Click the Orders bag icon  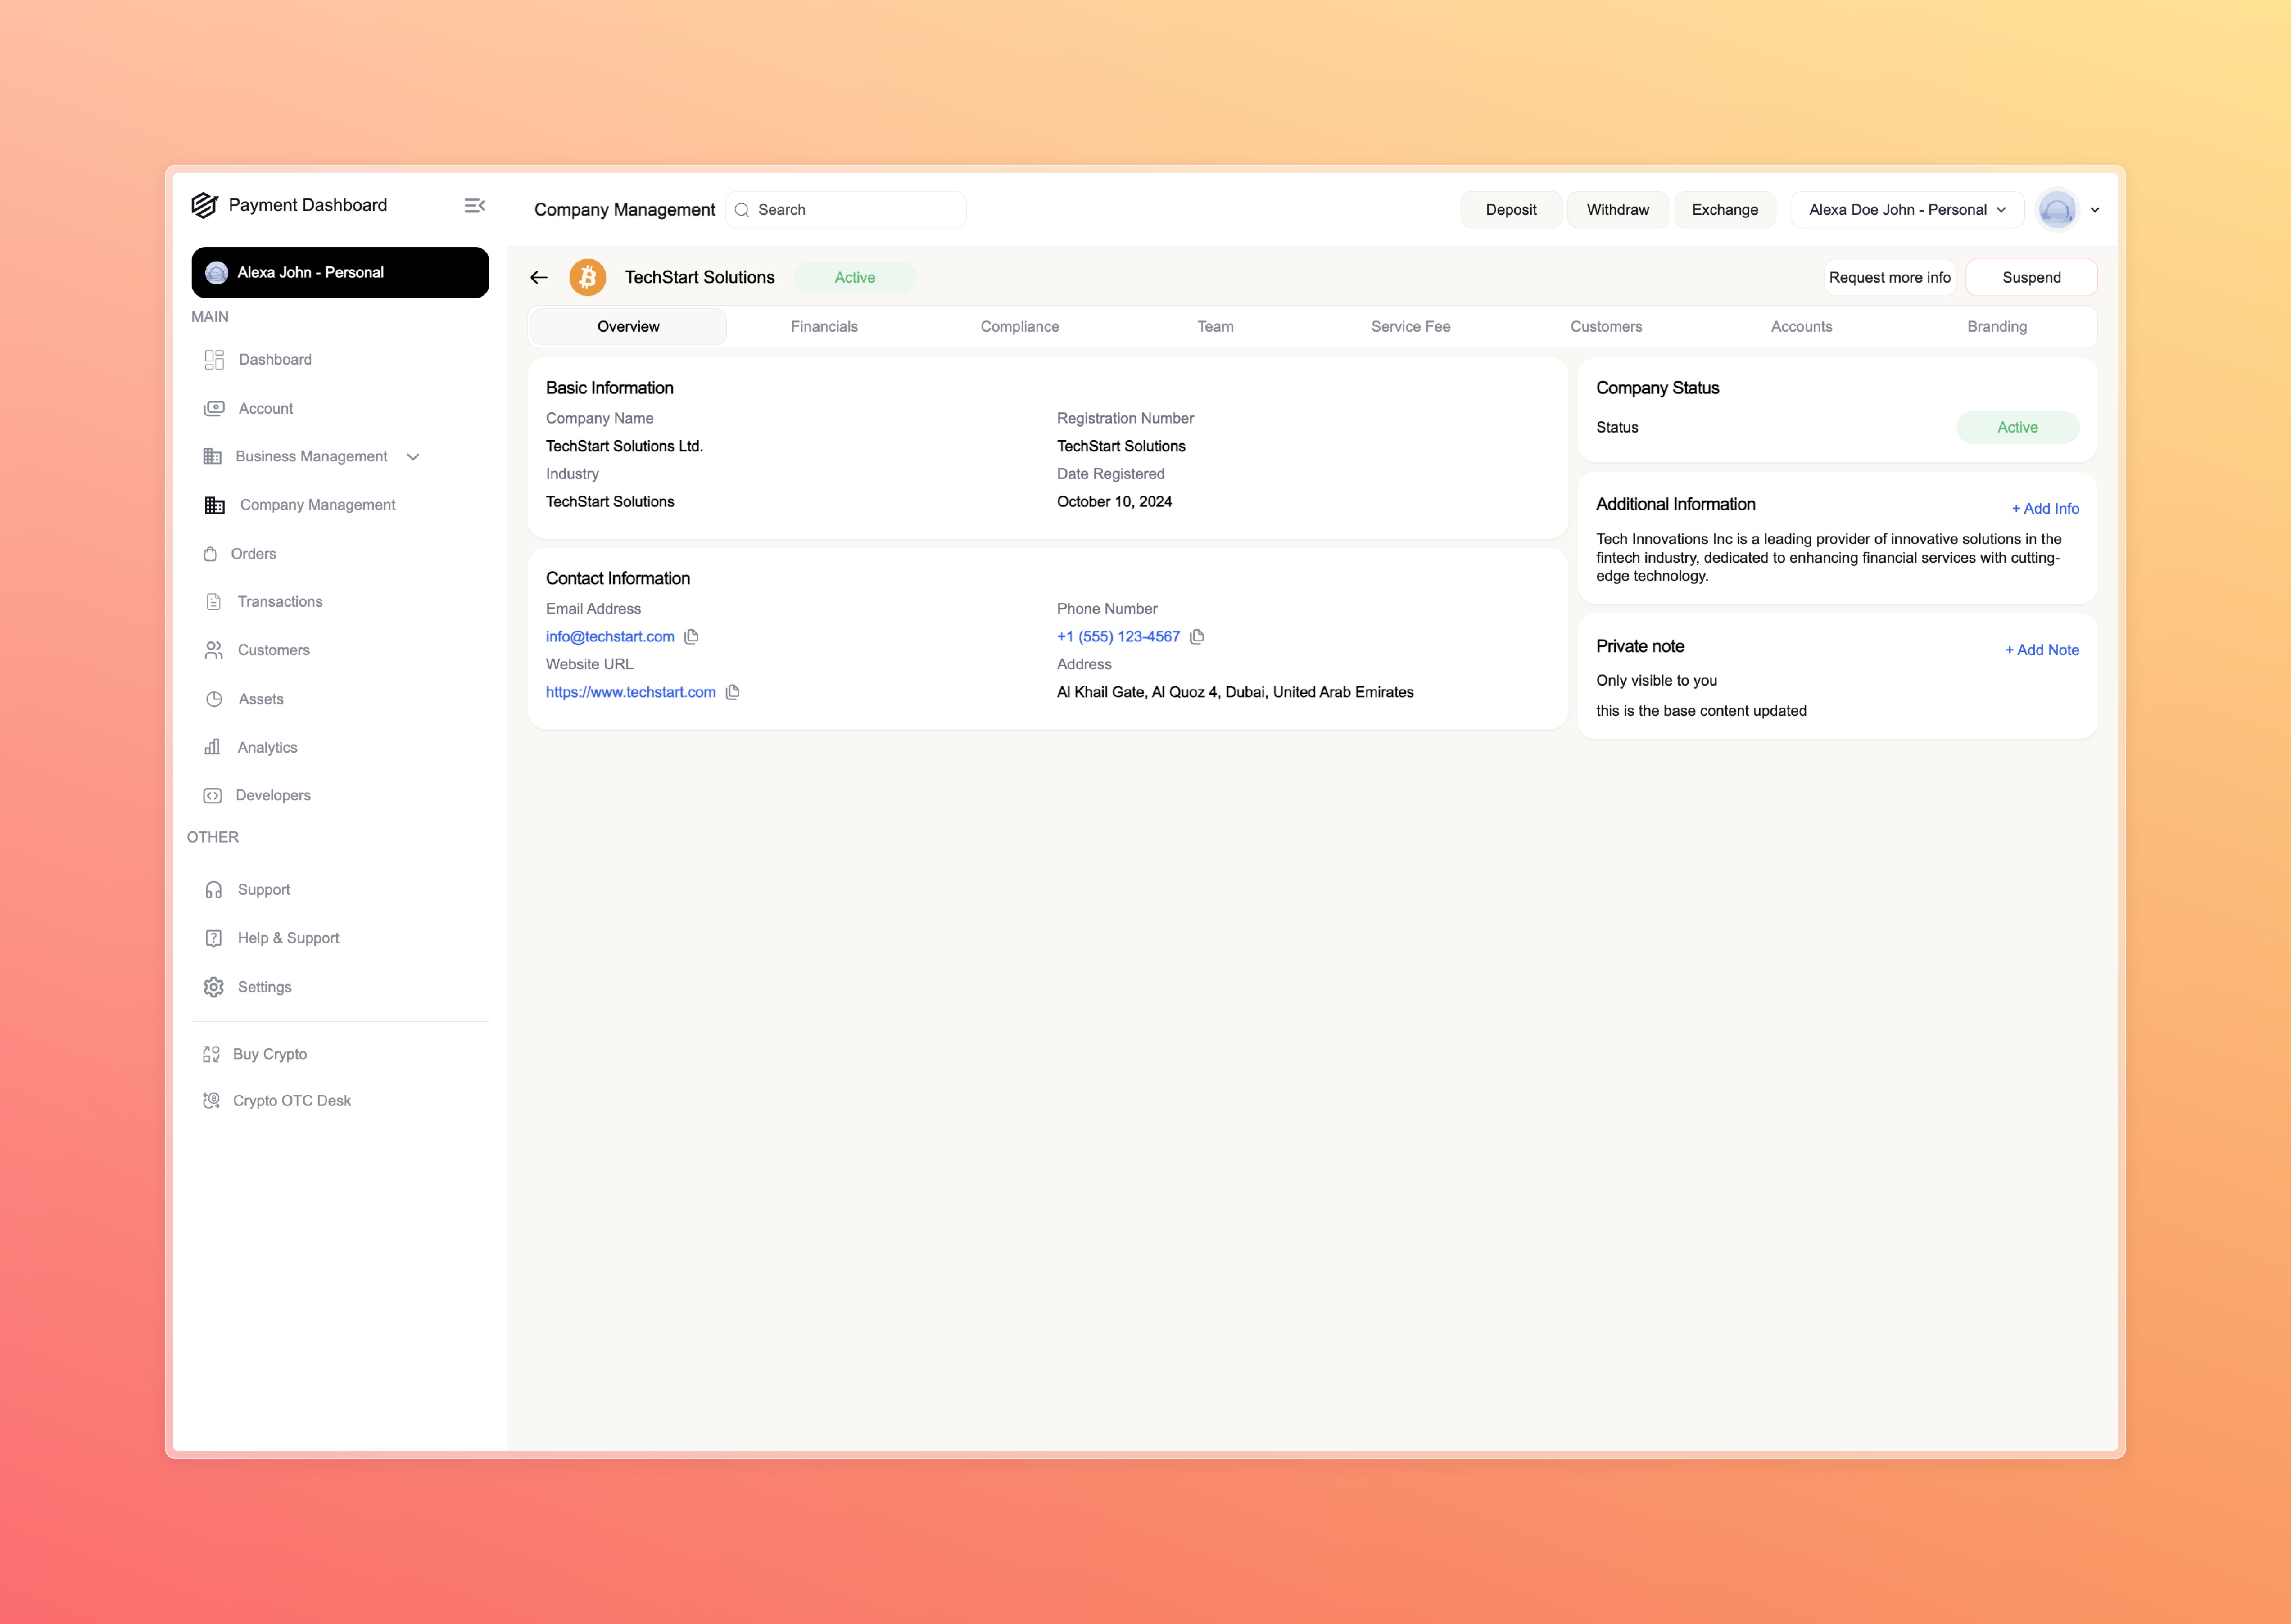point(210,554)
